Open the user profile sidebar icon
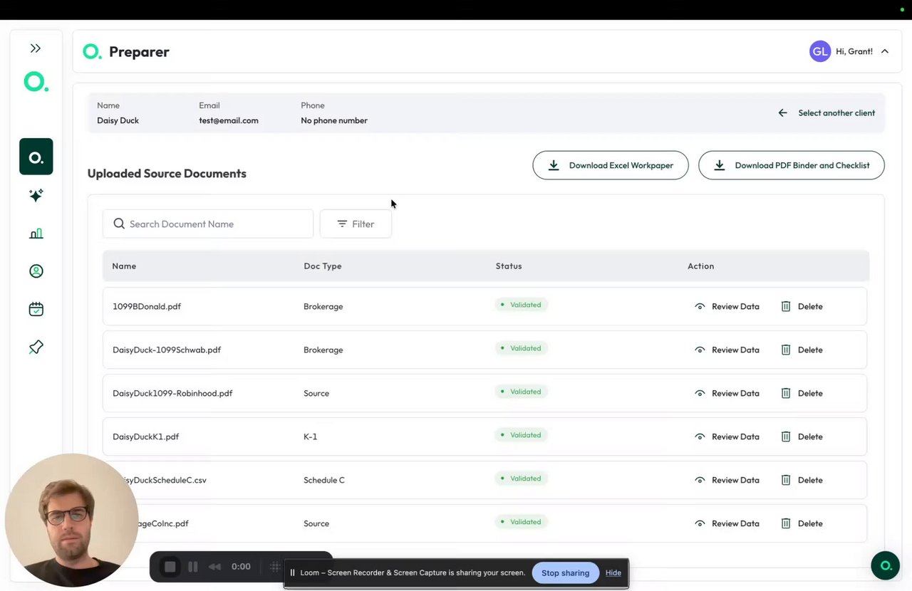The width and height of the screenshot is (912, 591). (36, 271)
